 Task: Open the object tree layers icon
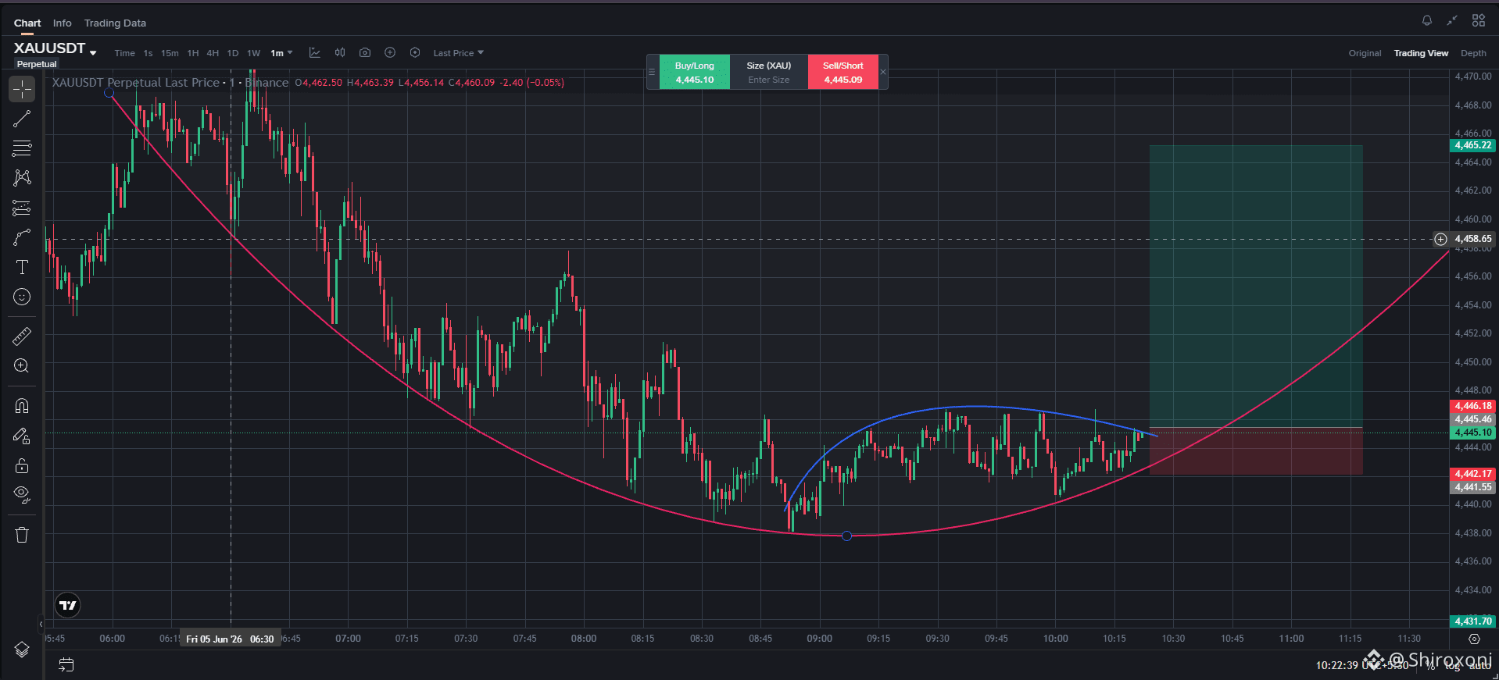22,650
